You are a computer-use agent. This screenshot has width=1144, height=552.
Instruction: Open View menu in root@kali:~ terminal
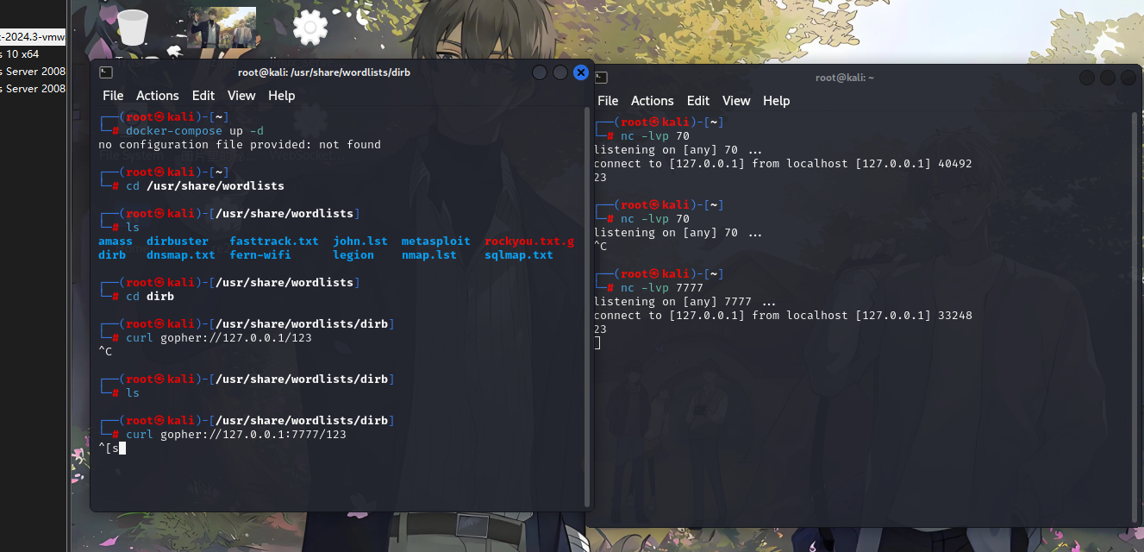[x=736, y=101]
